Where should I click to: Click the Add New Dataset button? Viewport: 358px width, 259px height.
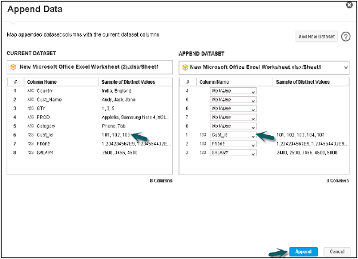pos(317,37)
